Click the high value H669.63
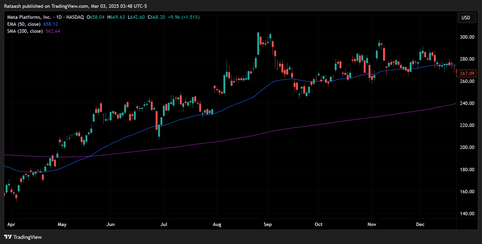The image size is (482, 244). pos(116,17)
